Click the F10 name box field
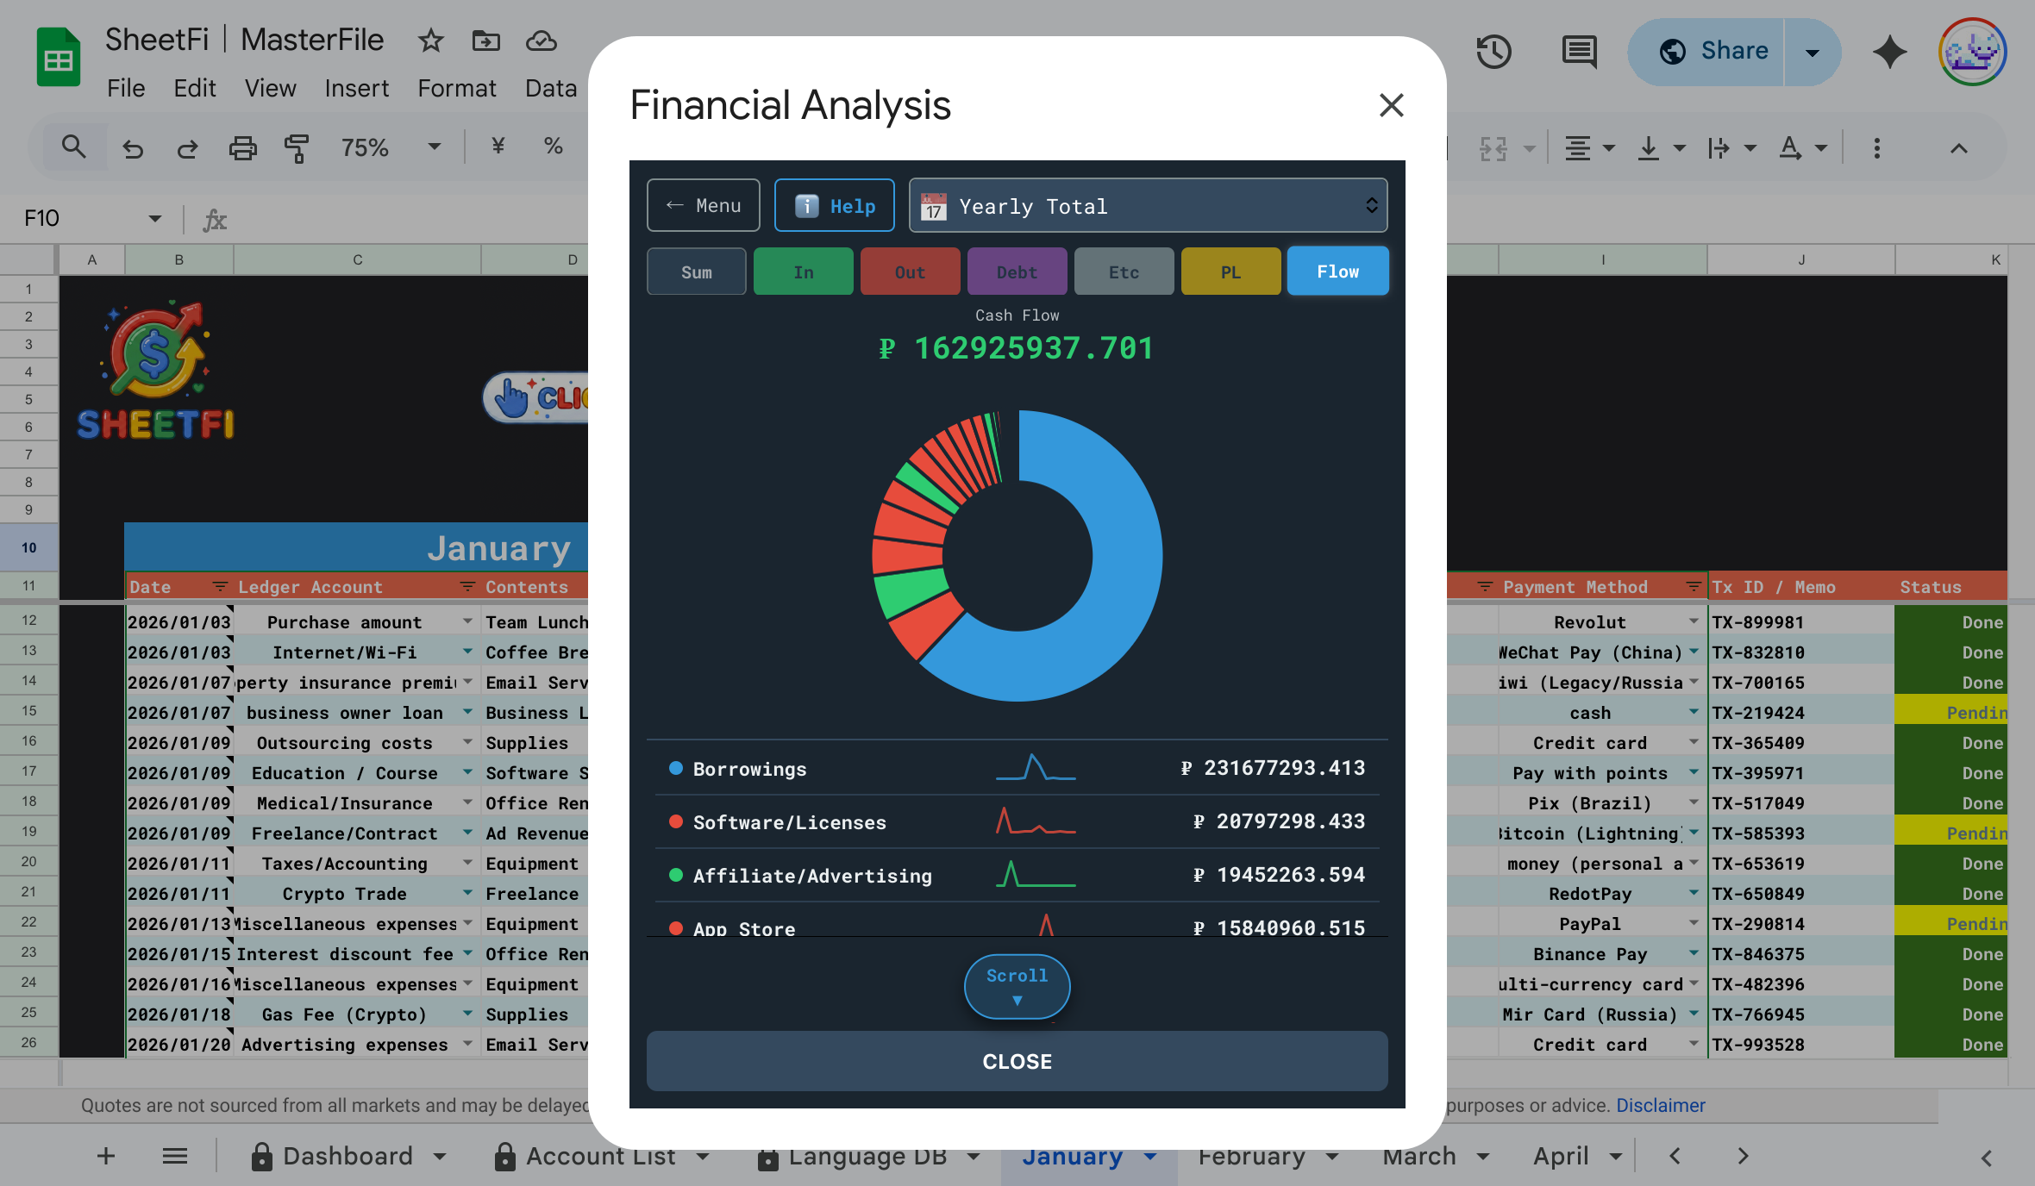Viewport: 2035px width, 1186px height. tap(78, 219)
